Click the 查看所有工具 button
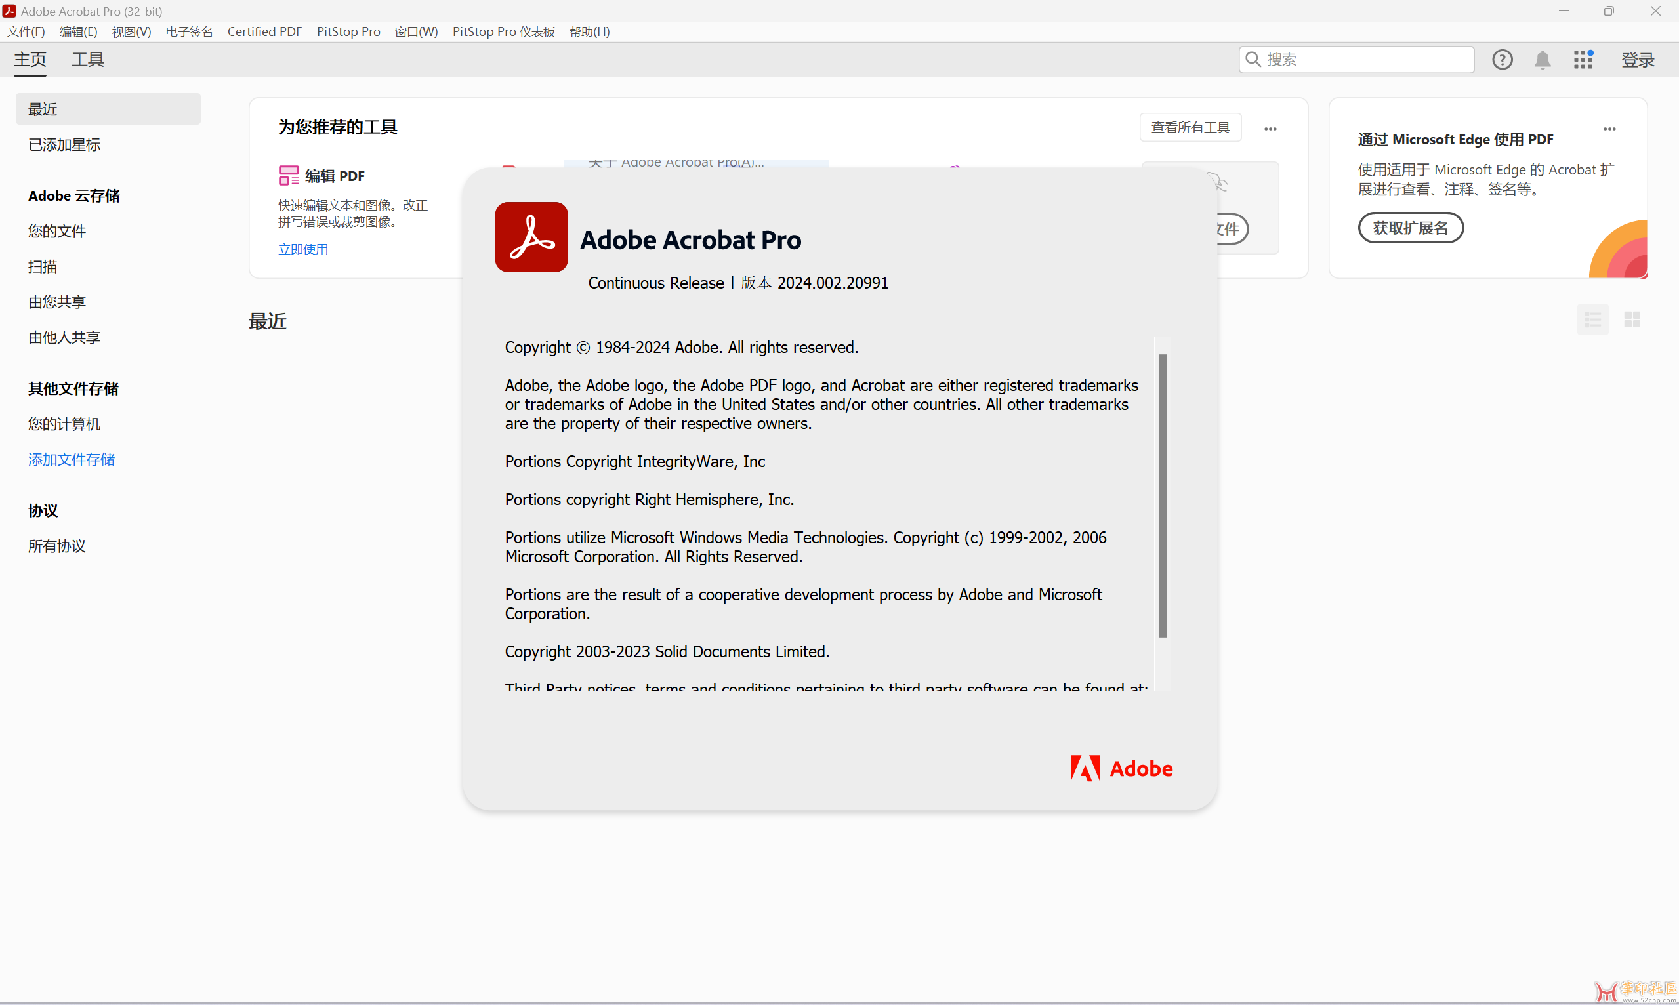This screenshot has width=1679, height=1005. [1190, 127]
